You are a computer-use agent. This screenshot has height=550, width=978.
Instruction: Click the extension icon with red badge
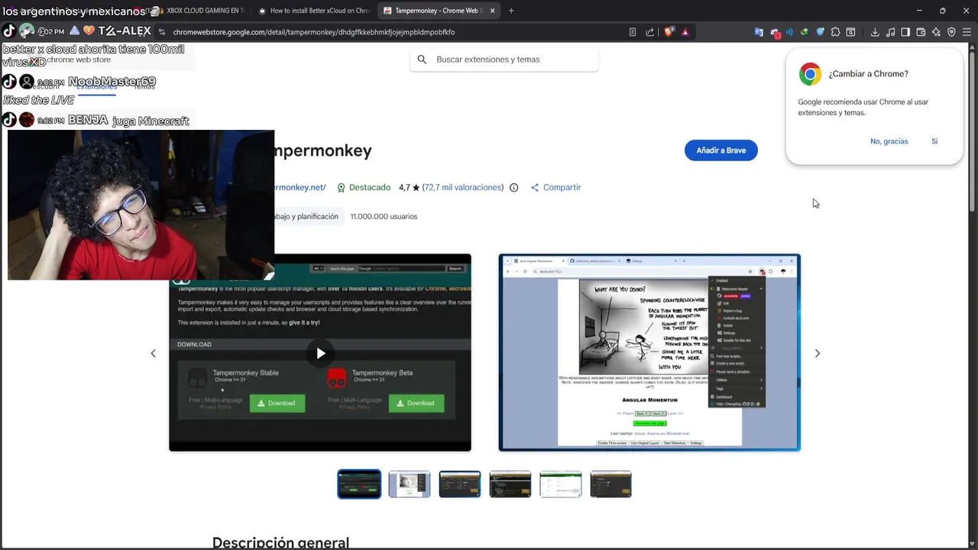pos(775,33)
